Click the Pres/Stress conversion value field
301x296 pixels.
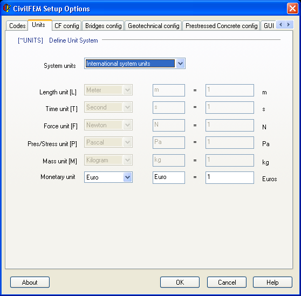pos(230,142)
